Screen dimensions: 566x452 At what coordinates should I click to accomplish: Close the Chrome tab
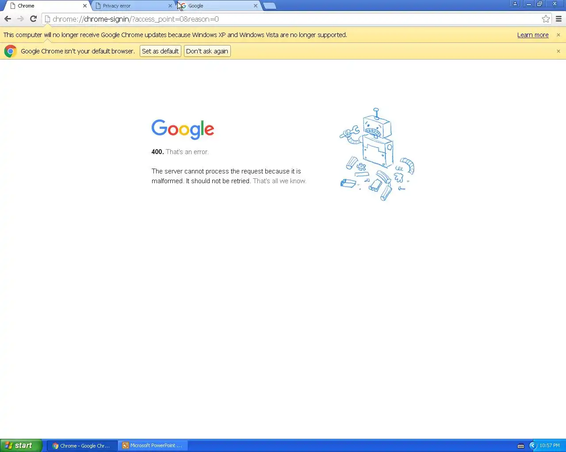pos(85,6)
